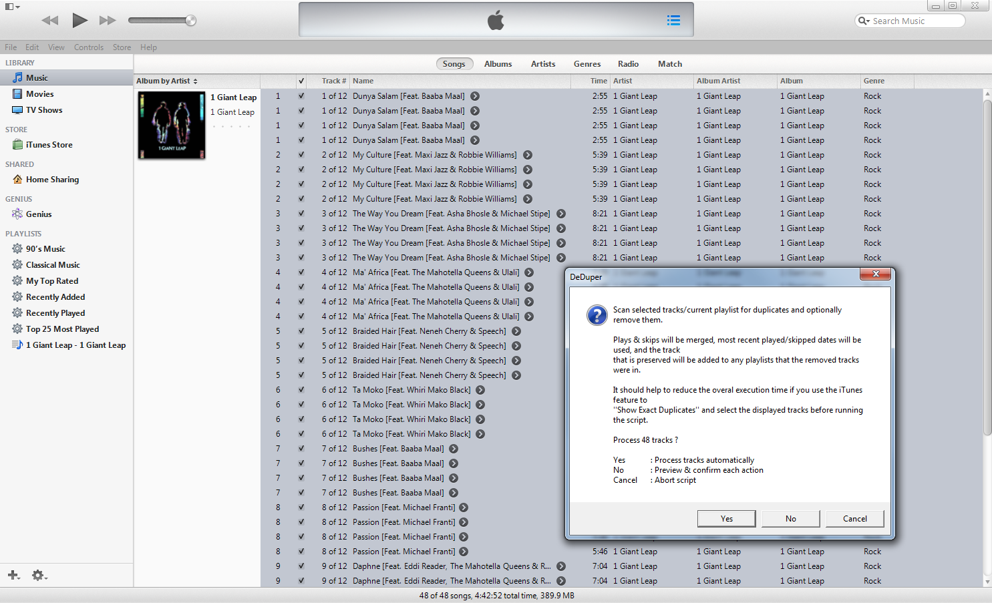992x603 pixels.
Task: Sort songs by the Genre column header
Action: 887,81
